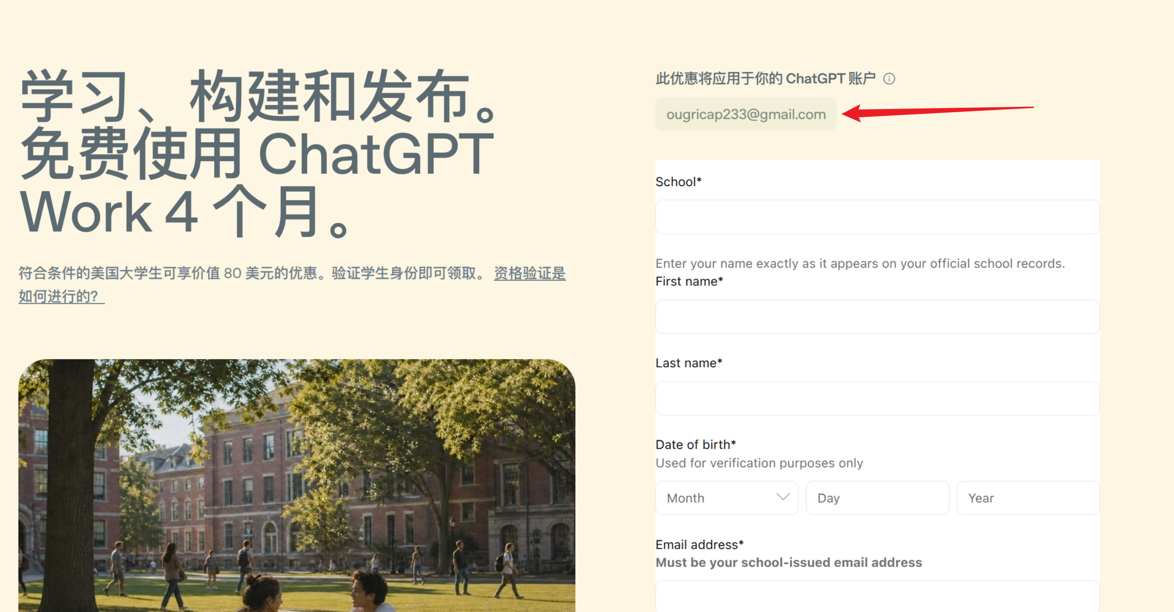Click the campus photo image
1174x612 pixels.
point(297,486)
